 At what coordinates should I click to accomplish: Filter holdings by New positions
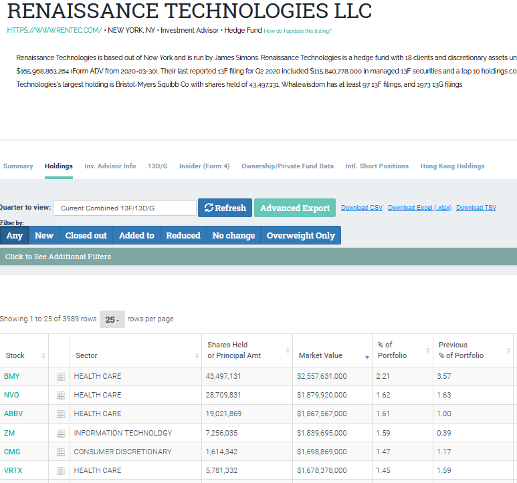pyautogui.click(x=44, y=235)
